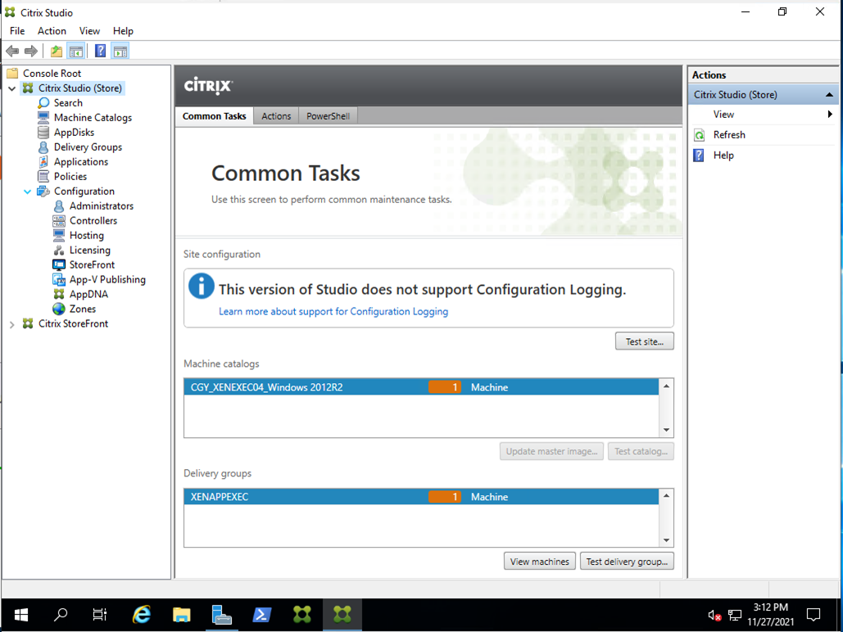Select the Common Tasks tab

pyautogui.click(x=214, y=116)
